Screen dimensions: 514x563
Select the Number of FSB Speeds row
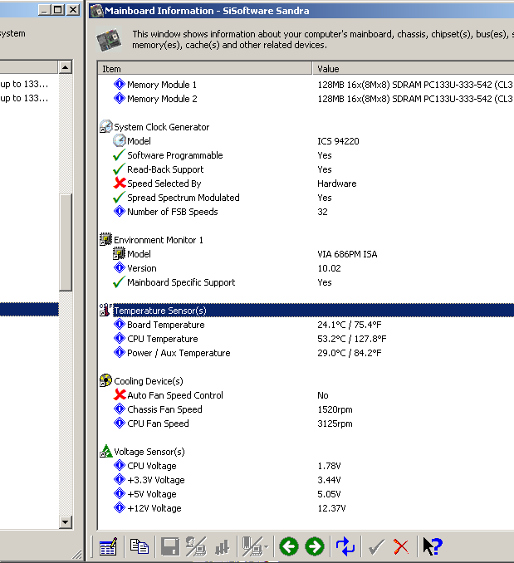(306, 212)
